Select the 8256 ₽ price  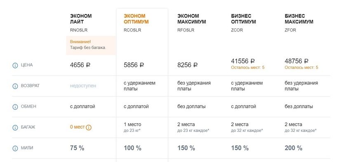point(187,65)
